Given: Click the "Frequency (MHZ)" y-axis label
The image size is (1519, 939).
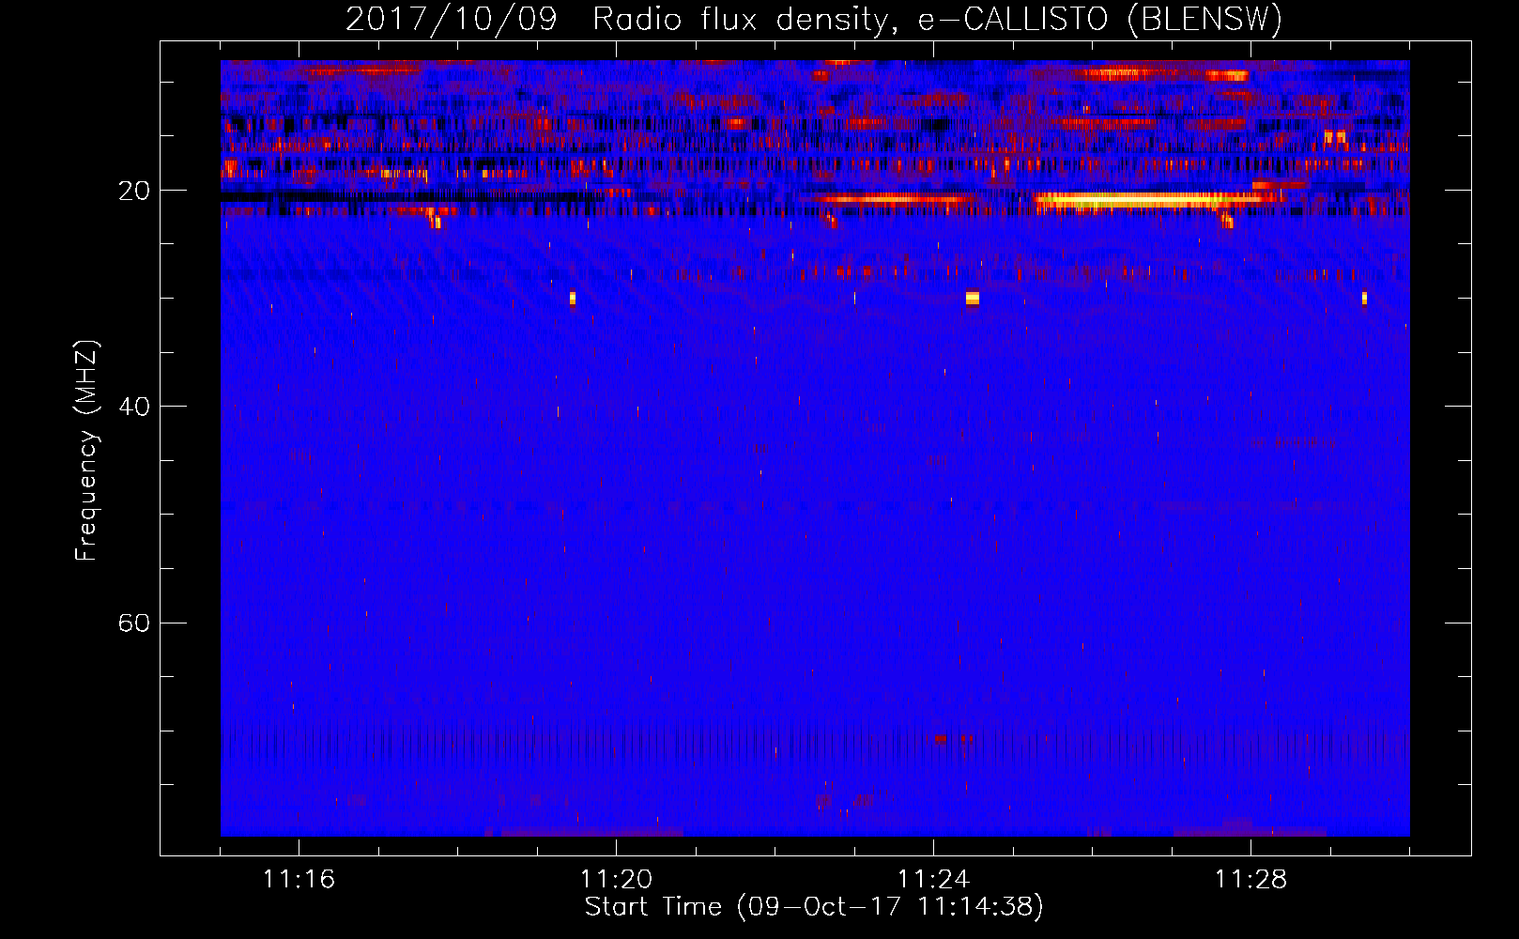Looking at the screenshot, I should tap(86, 450).
